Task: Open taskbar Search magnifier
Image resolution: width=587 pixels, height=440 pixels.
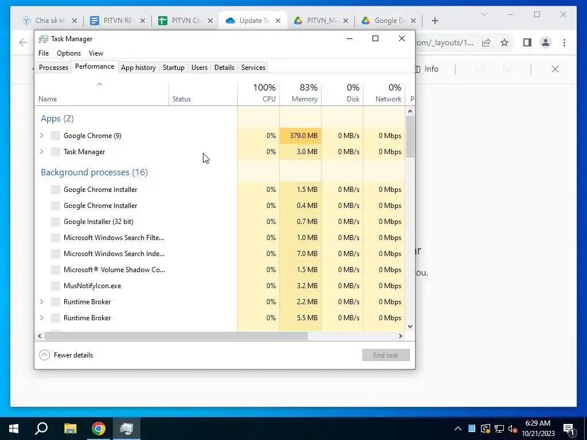Action: tap(41, 429)
